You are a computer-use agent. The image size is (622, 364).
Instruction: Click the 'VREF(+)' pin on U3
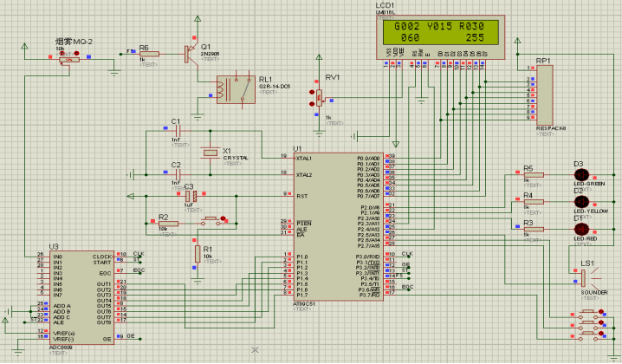click(x=64, y=334)
